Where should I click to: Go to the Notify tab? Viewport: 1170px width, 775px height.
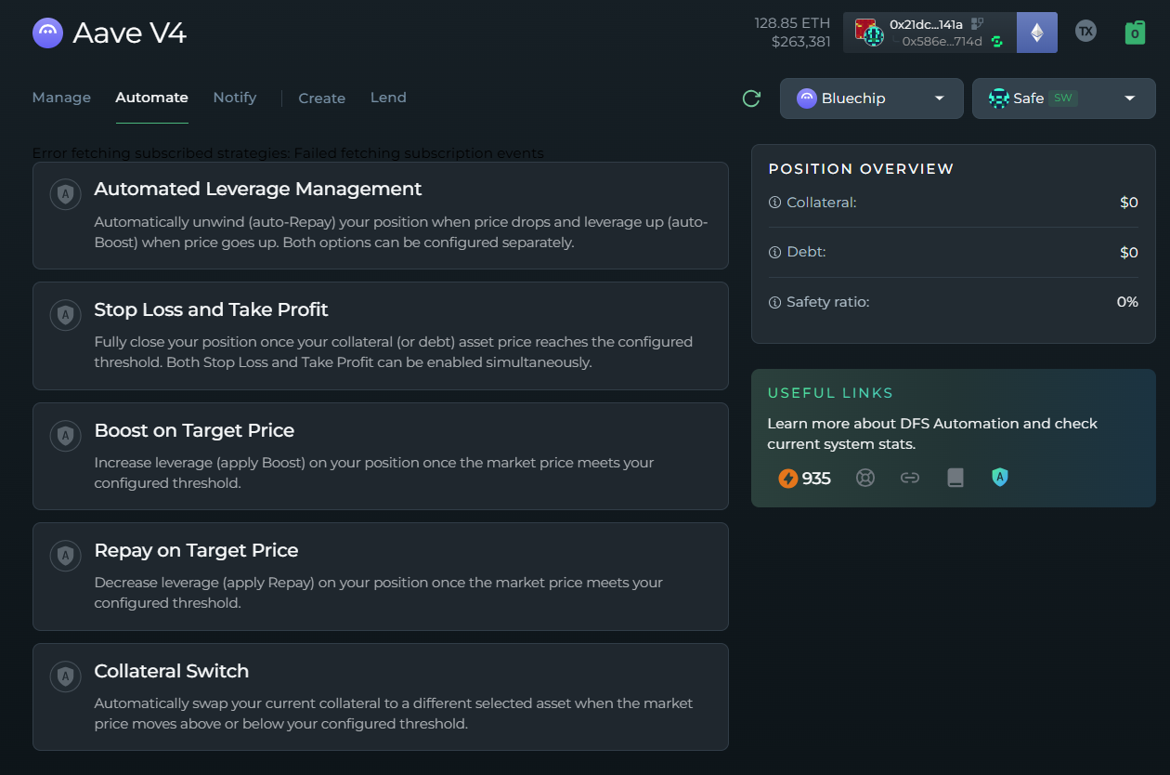pos(234,98)
